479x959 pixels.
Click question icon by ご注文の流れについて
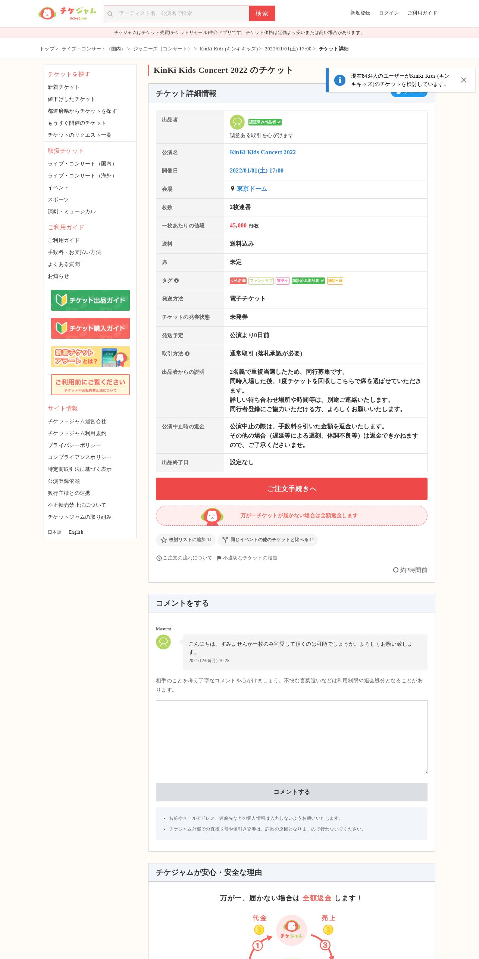[159, 558]
